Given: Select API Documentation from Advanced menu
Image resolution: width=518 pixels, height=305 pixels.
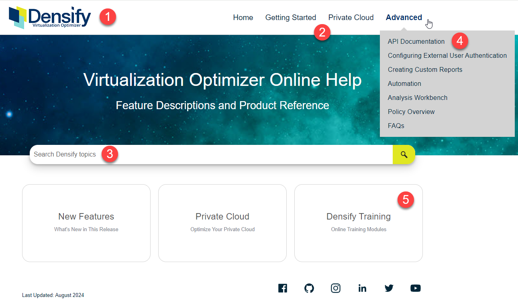Looking at the screenshot, I should [x=416, y=41].
